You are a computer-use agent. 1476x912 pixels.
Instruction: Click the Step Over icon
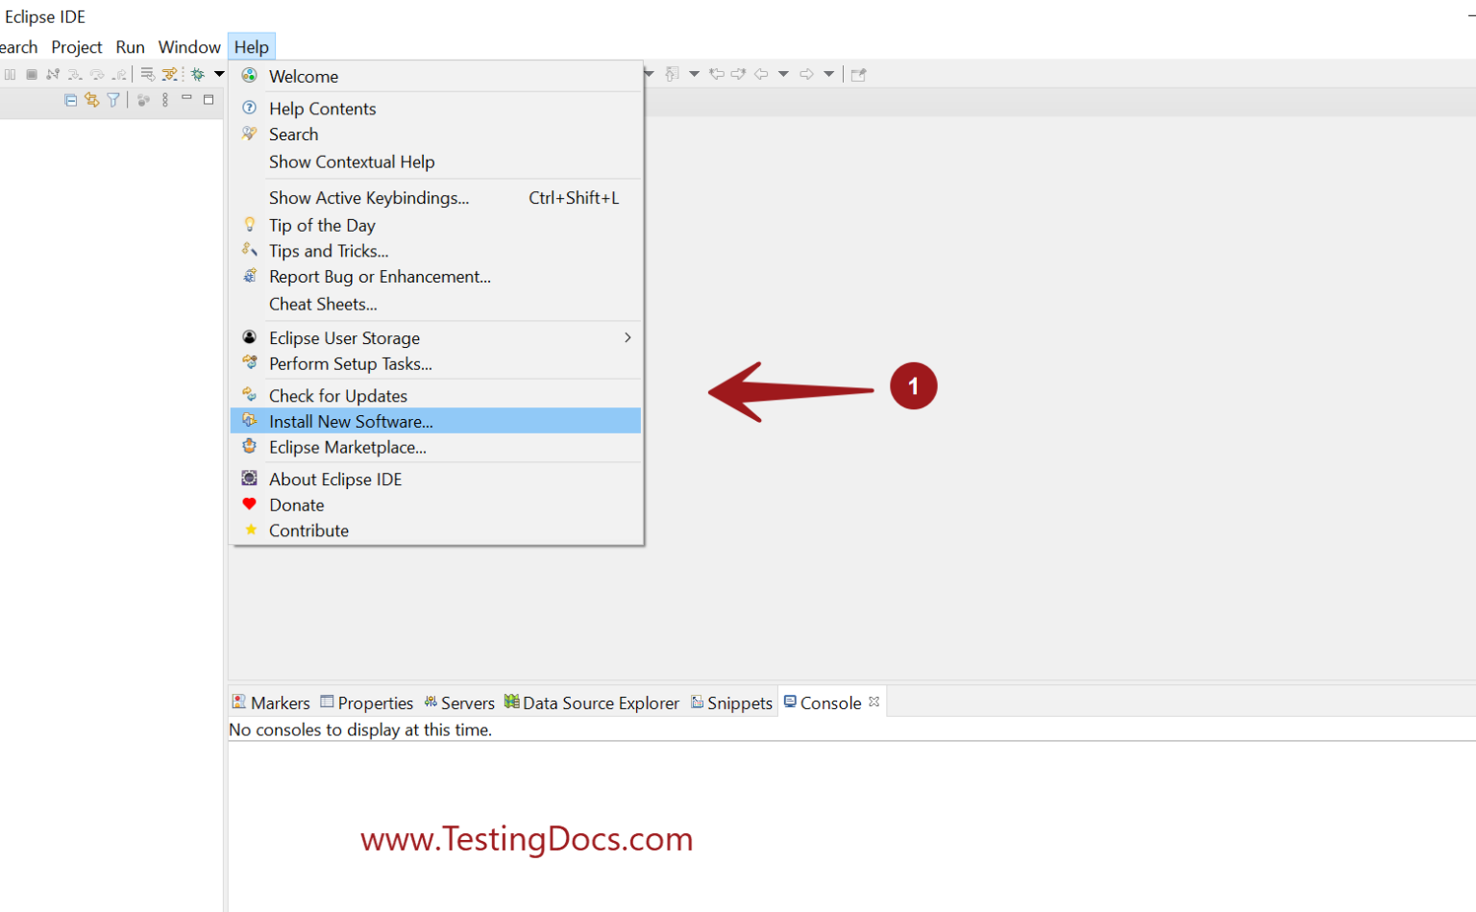(96, 75)
